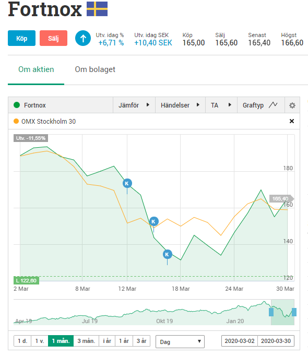Click the Senast value 165,40
The width and height of the screenshot is (308, 356).
tap(259, 43)
